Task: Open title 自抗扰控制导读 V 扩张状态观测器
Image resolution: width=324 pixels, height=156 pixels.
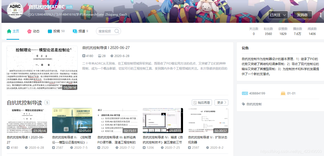Action: pos(208,140)
